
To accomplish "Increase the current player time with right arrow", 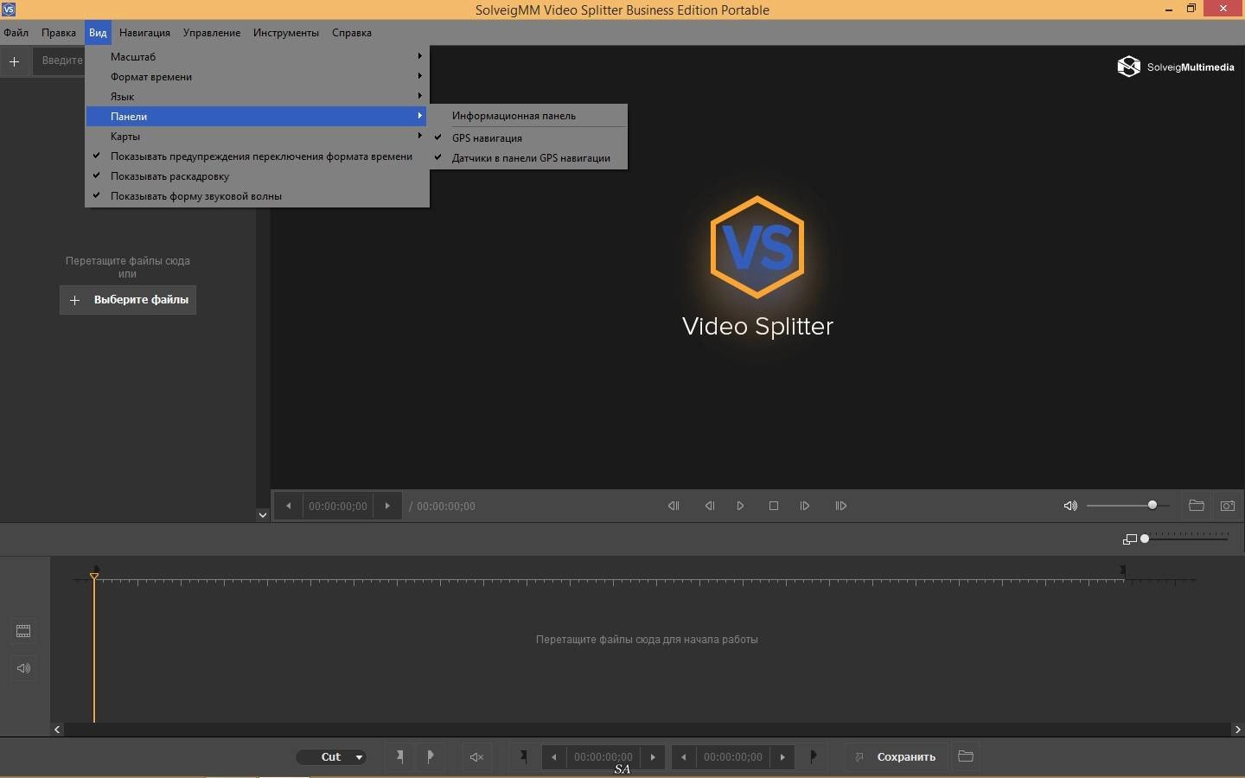I will coord(387,506).
